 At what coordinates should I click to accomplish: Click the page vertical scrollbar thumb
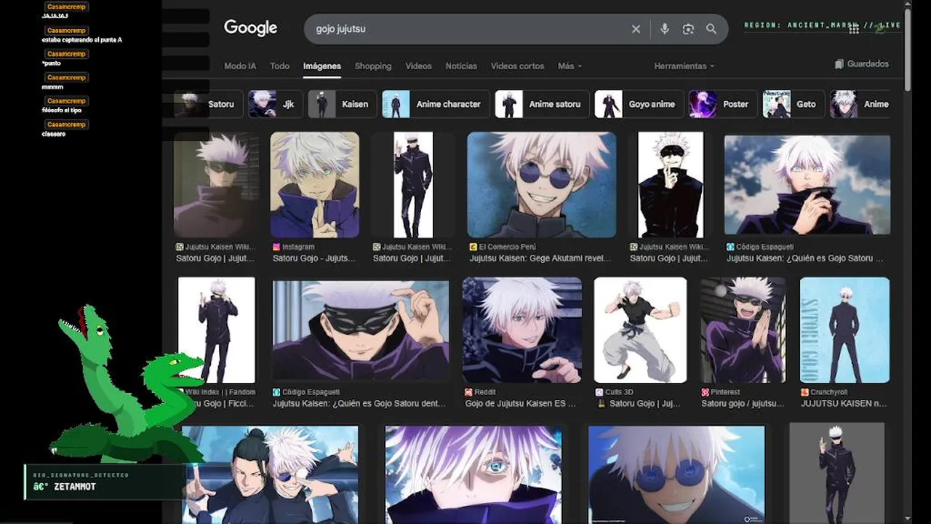pos(907,49)
